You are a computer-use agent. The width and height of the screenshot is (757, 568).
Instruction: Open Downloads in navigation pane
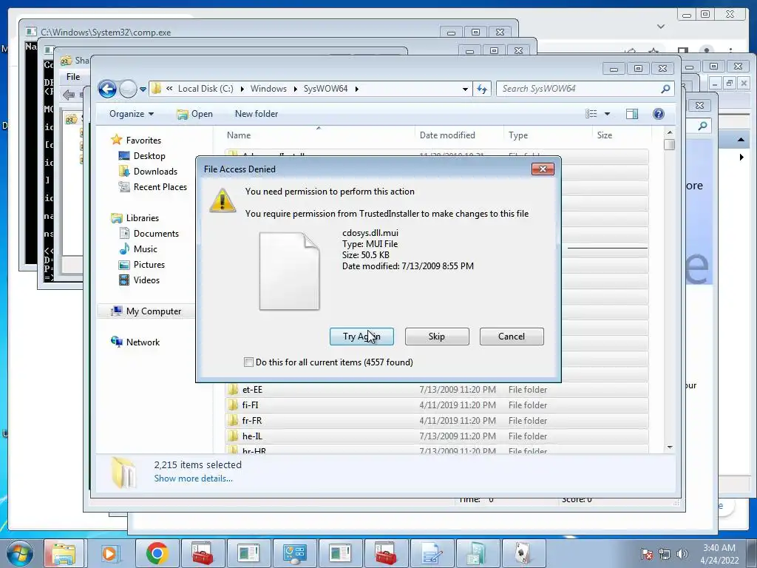coord(155,172)
